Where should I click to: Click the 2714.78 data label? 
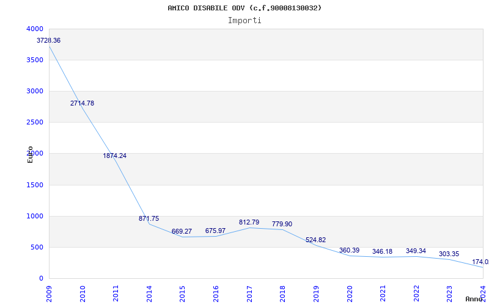tap(82, 103)
